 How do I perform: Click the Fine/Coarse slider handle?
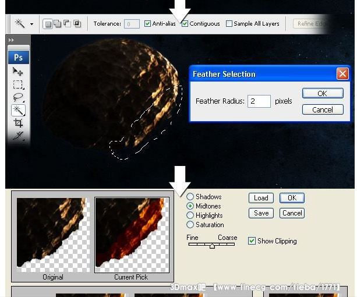click(212, 246)
